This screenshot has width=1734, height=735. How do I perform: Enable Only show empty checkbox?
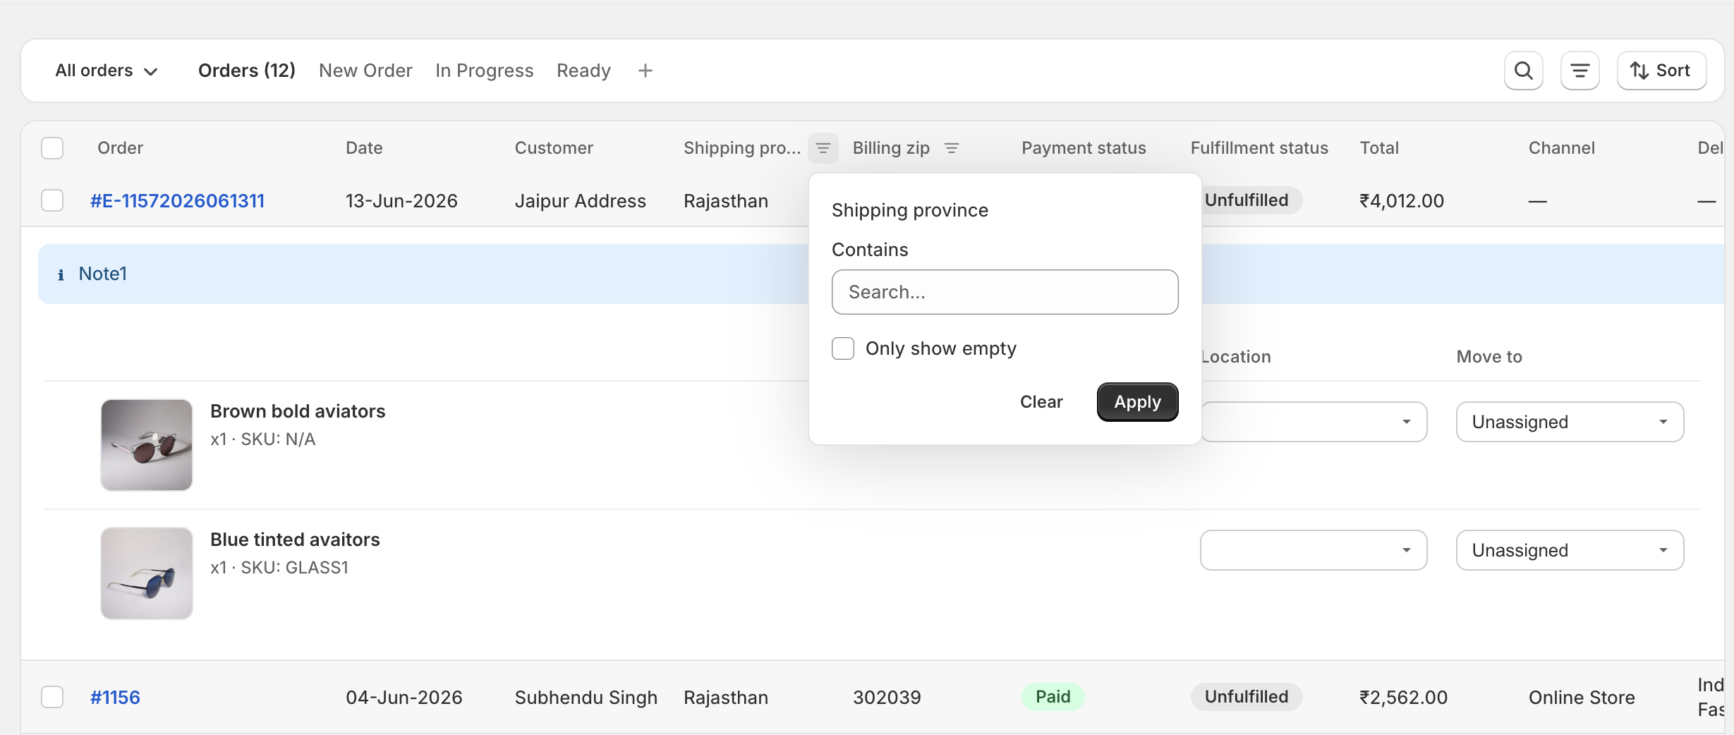tap(843, 348)
